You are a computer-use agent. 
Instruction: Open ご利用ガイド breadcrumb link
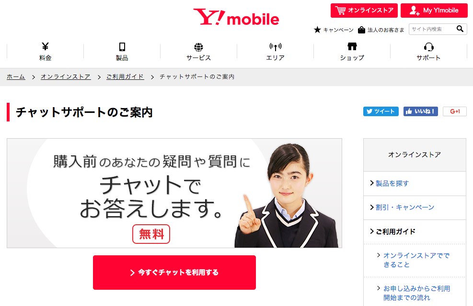[x=125, y=76]
